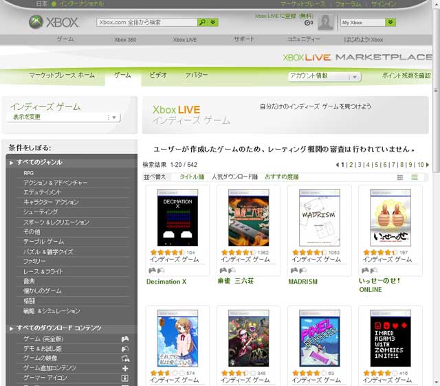Click the デモ & お試し版 icon

125,349
